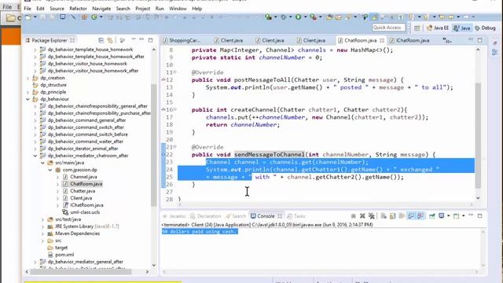
Task: Toggle Scroll Lock in Console toolbar
Action: click(393, 216)
